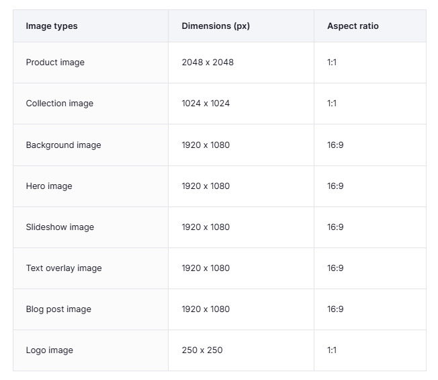The width and height of the screenshot is (438, 380).
Task: Select the "Text overlay image" cell
Action: coord(64,268)
